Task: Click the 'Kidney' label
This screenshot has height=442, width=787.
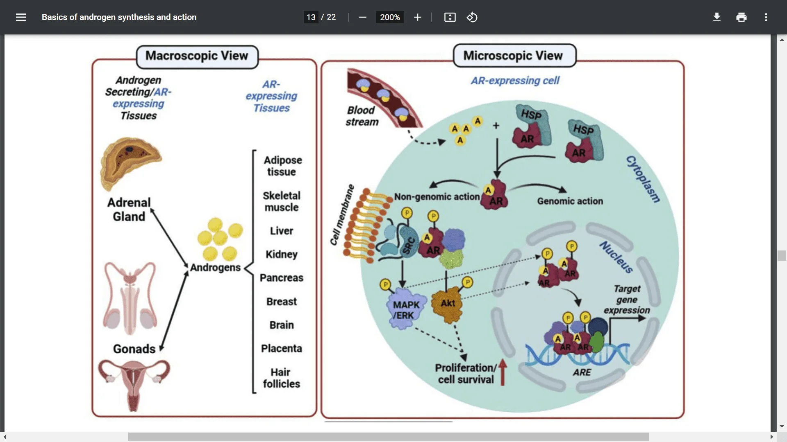Action: pyautogui.click(x=282, y=255)
